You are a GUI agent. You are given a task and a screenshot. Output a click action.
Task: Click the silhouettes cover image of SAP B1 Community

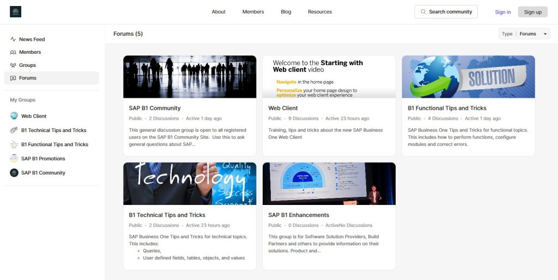click(x=190, y=77)
